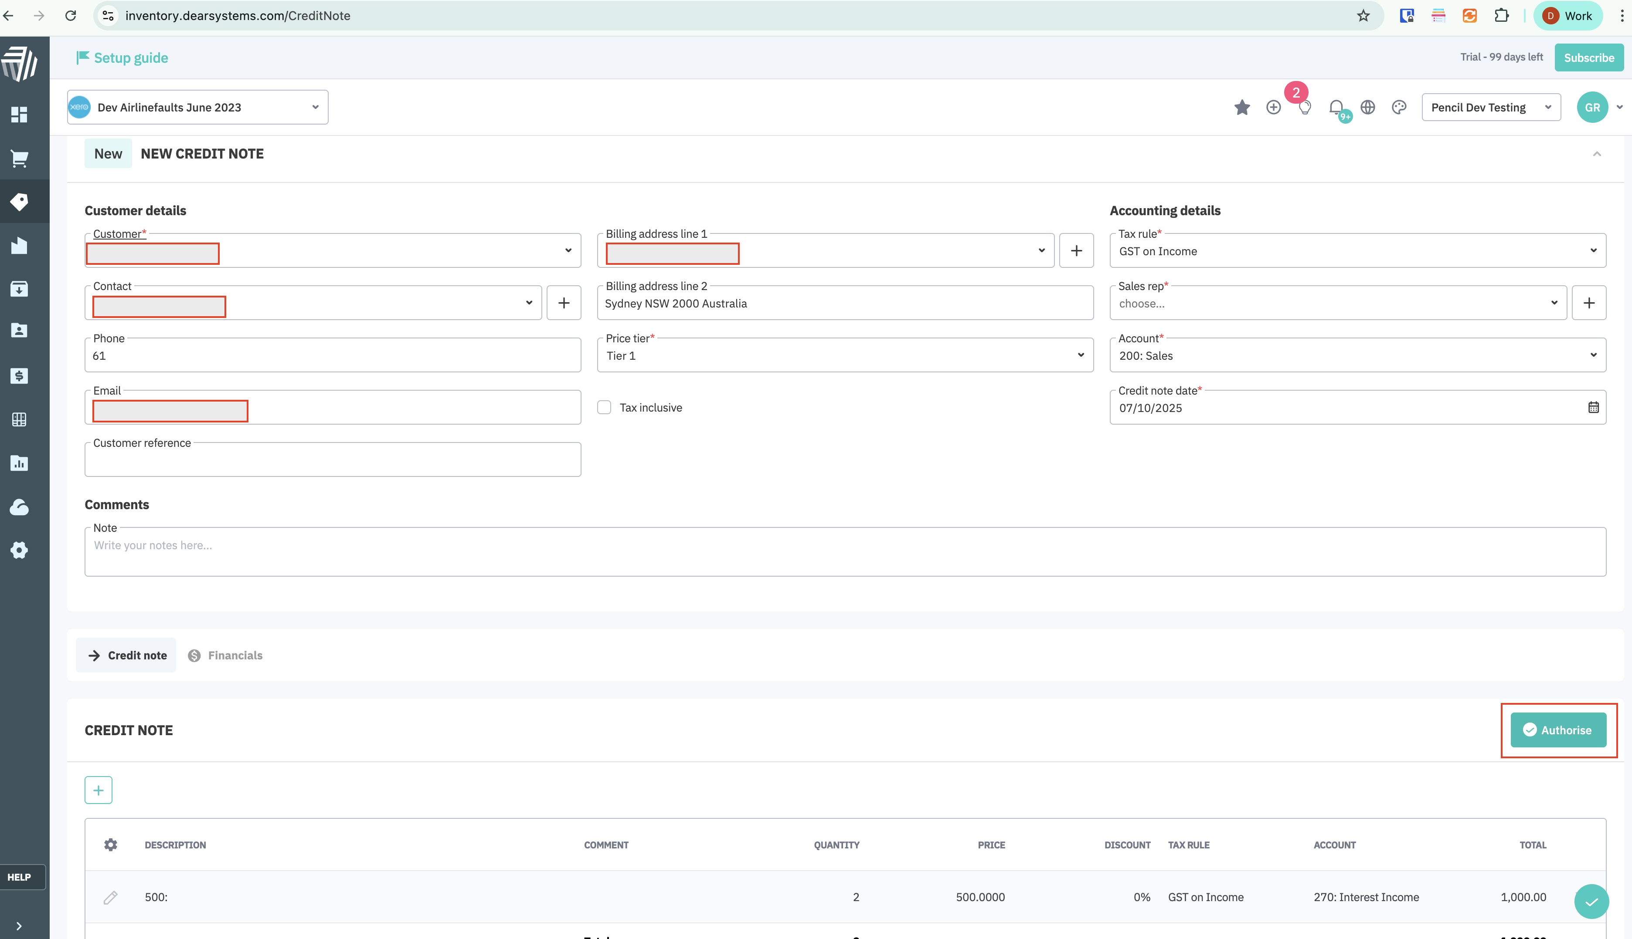This screenshot has width=1632, height=939.
Task: Click the globe language icon
Action: tap(1367, 107)
